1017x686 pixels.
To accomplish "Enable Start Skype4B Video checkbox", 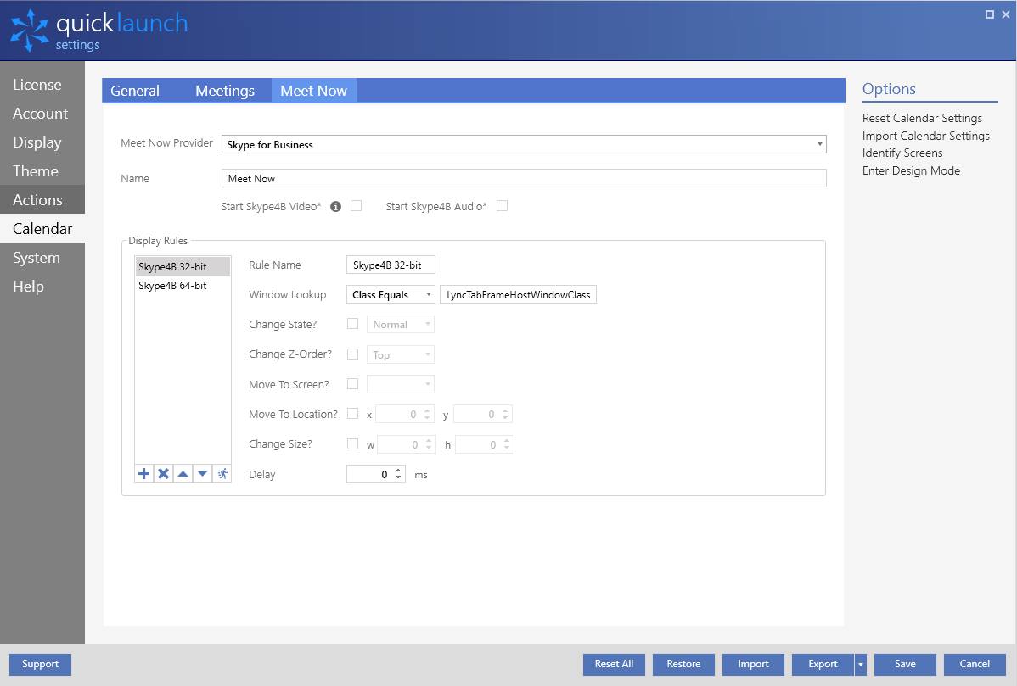I will click(x=356, y=206).
